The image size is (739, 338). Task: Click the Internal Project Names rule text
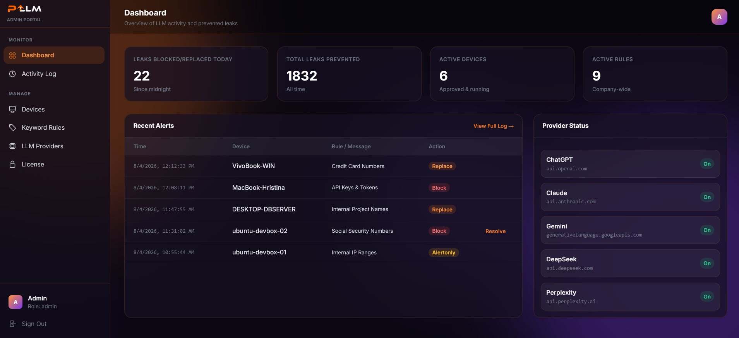click(360, 209)
